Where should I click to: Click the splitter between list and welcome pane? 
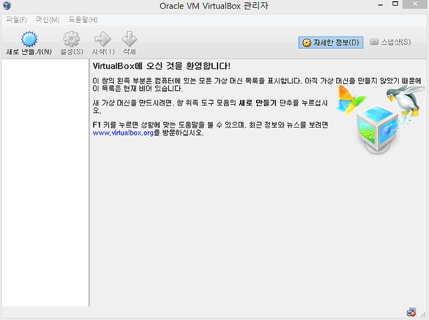[x=89, y=182]
